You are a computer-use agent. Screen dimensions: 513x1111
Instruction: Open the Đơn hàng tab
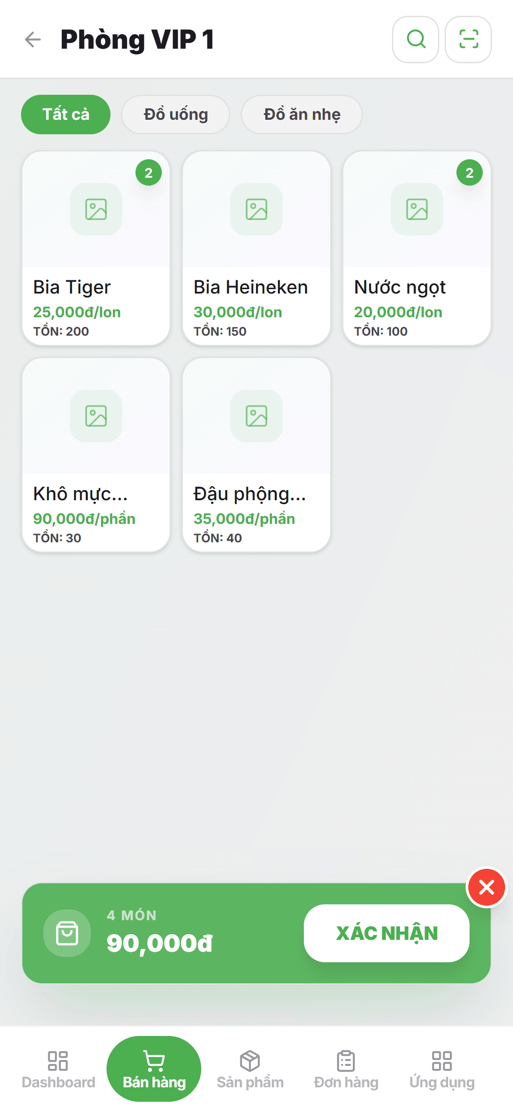tap(346, 1069)
